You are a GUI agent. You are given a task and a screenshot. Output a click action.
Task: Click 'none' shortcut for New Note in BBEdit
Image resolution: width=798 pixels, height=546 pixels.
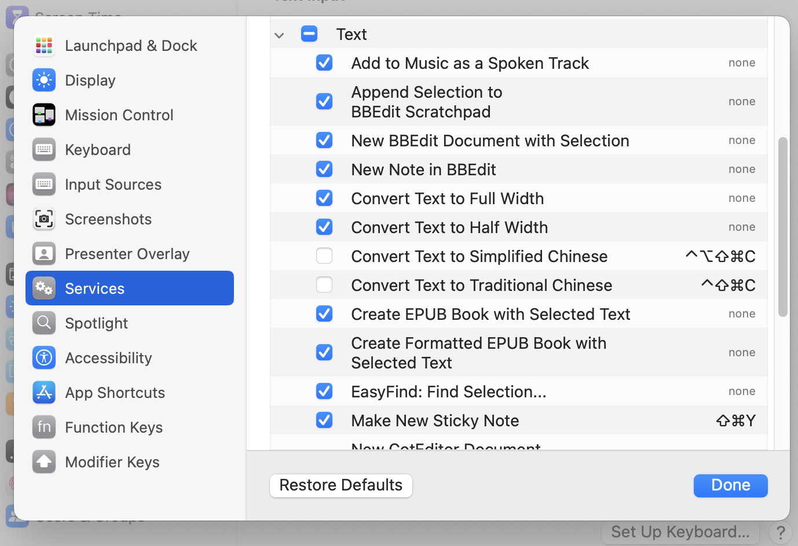tap(742, 169)
